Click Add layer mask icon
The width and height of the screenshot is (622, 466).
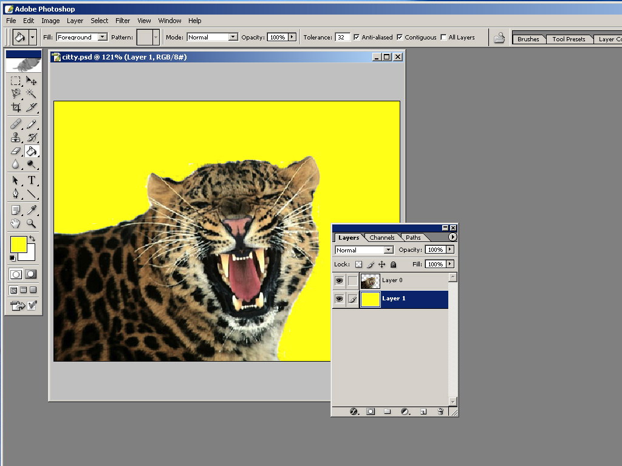click(371, 412)
